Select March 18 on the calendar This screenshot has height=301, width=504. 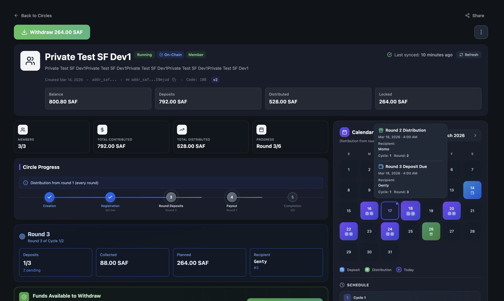point(410,211)
